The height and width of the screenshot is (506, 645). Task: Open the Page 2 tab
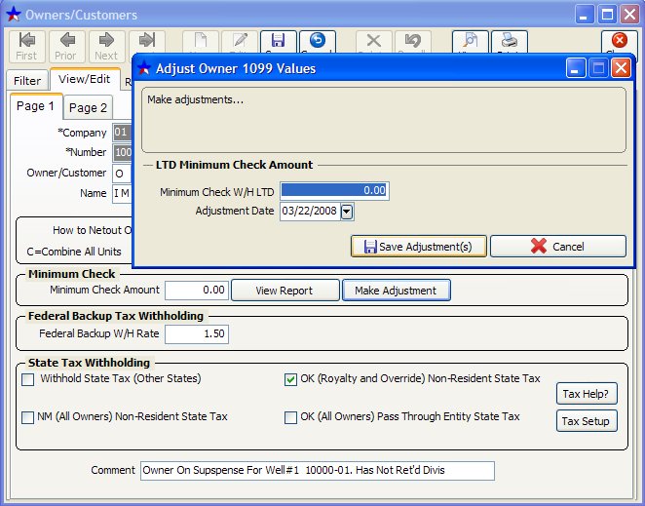click(x=88, y=108)
